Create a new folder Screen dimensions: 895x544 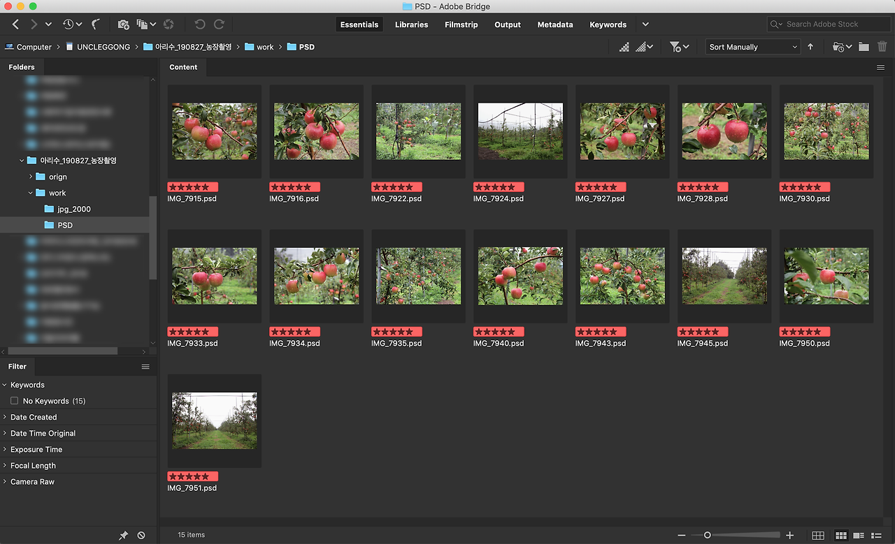(x=864, y=47)
